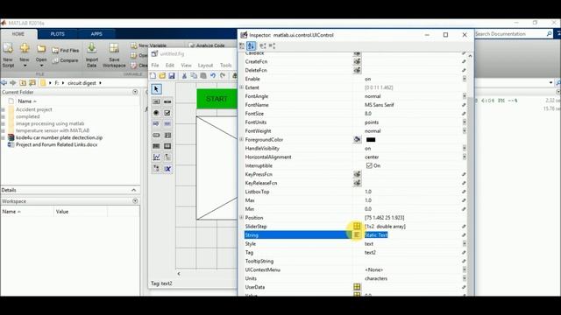Click the black ForegroundColor swatch

click(x=371, y=140)
